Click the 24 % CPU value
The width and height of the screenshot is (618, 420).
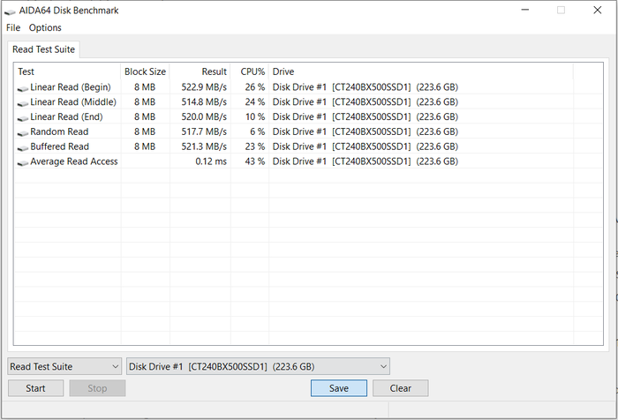(254, 102)
